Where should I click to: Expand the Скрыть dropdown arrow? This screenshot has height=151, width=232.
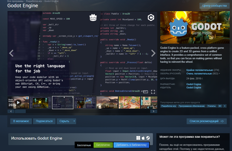click(x=74, y=121)
